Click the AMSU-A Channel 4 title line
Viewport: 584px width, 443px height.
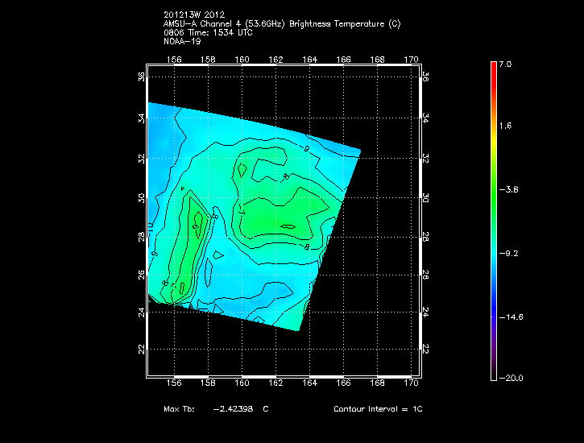click(281, 23)
